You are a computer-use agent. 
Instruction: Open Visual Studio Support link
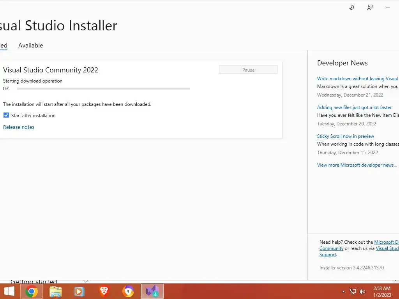coord(387,248)
